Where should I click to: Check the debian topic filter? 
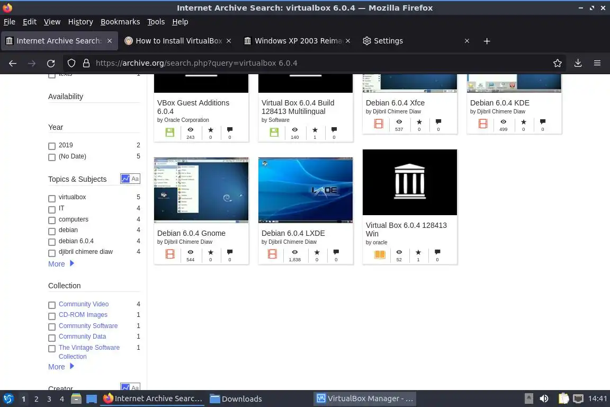[x=52, y=232]
